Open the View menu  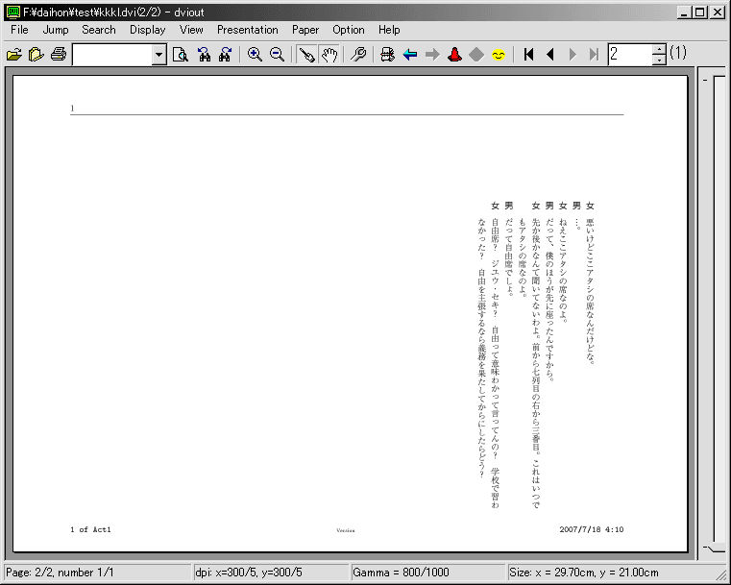191,30
